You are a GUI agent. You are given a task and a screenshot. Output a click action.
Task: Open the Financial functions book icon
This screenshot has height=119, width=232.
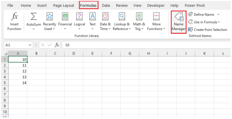click(x=65, y=16)
